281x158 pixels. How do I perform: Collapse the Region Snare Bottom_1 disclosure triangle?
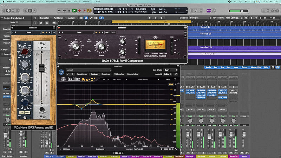pyautogui.click(x=2, y=18)
